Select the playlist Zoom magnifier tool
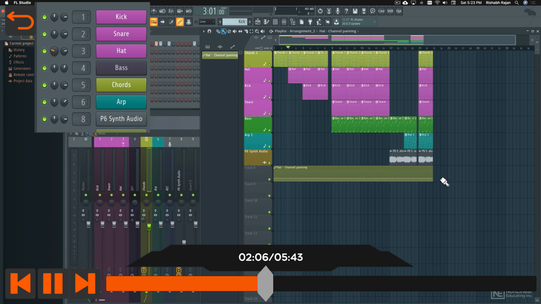The image size is (541, 304). (x=256, y=31)
